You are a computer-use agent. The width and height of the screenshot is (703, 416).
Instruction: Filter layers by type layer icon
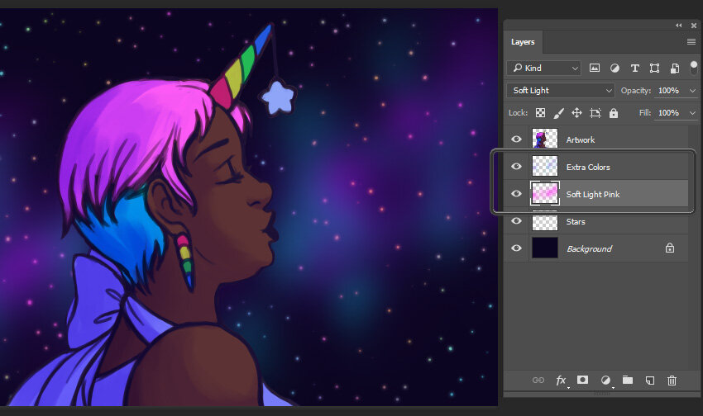(x=635, y=68)
